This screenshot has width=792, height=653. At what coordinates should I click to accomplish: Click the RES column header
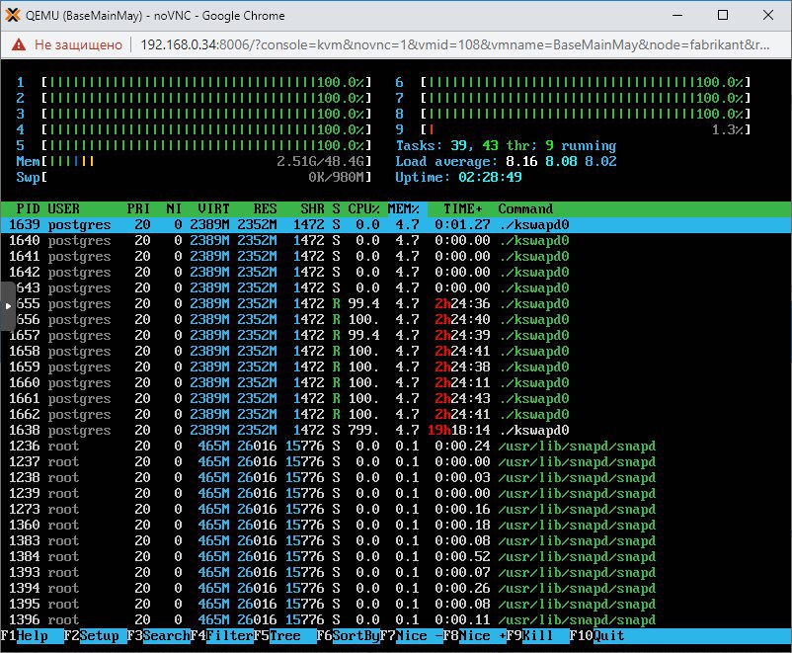(266, 208)
